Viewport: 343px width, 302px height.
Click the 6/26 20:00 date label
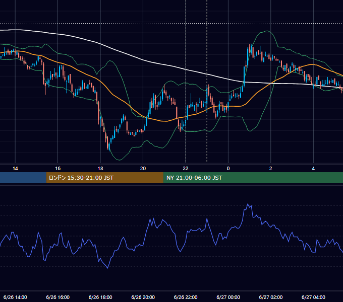point(143,297)
